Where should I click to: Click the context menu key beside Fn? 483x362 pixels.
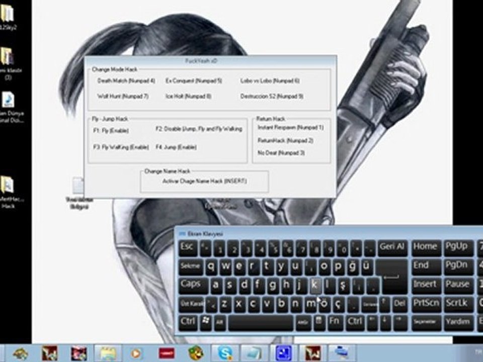pyautogui.click(x=319, y=322)
